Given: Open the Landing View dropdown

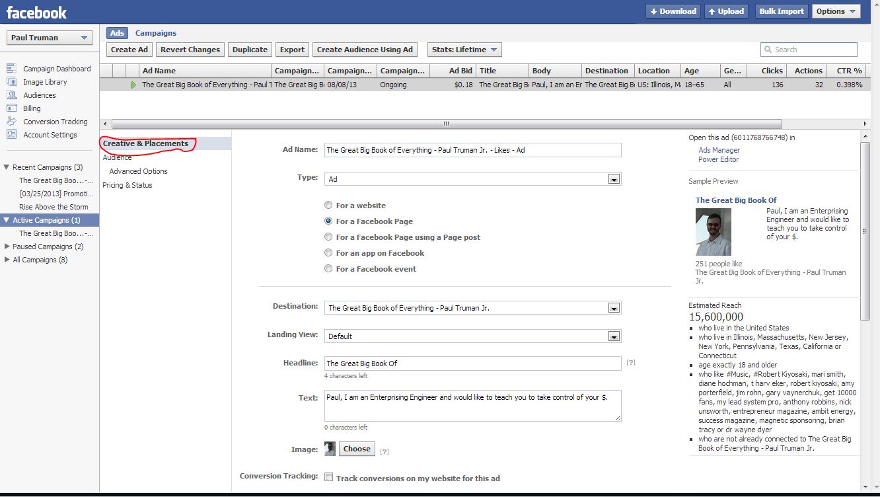Looking at the screenshot, I should coord(473,336).
